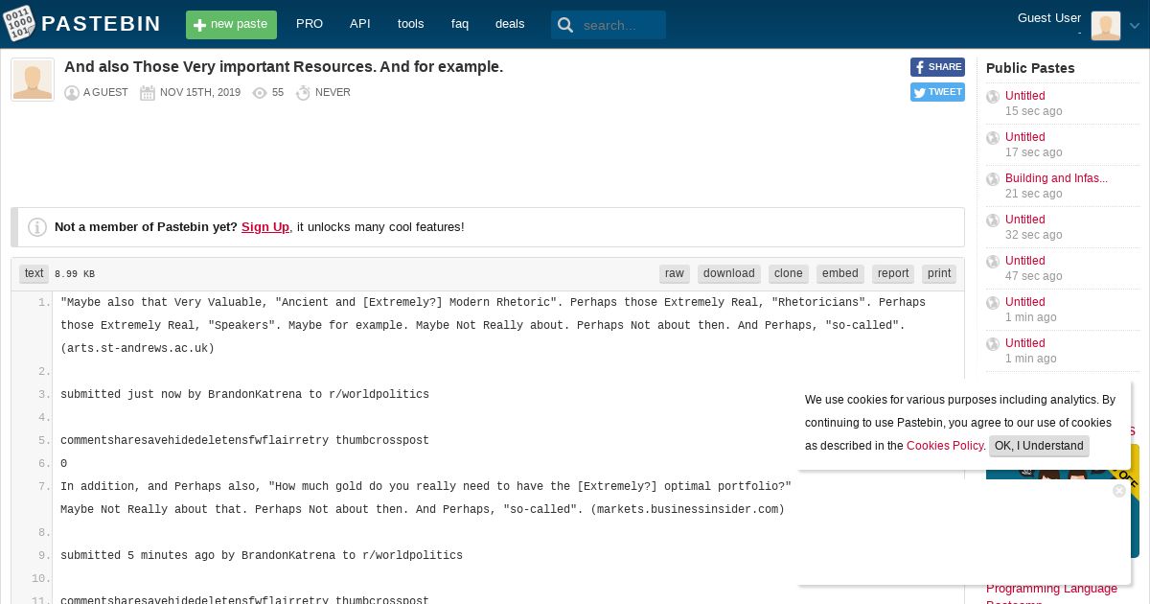Create a new paste
The width and height of the screenshot is (1150, 604).
coord(231,25)
